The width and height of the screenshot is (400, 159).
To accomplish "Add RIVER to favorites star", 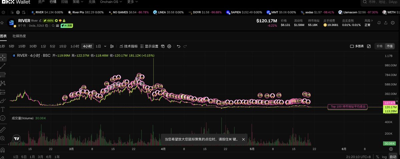I will [x=2, y=23].
